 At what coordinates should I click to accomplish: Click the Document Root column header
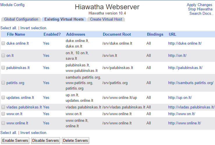coord(117,35)
